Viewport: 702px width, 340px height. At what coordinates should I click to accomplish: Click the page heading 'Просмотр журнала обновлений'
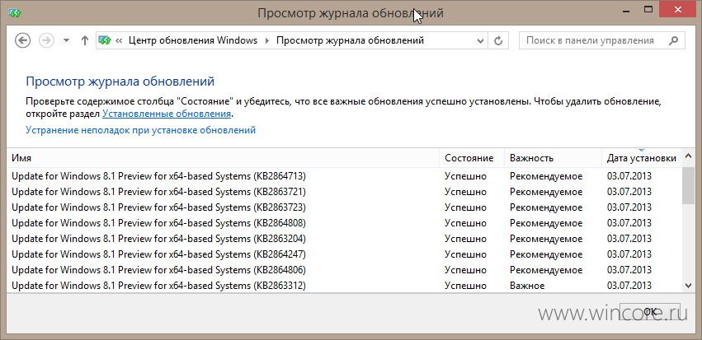pos(120,82)
